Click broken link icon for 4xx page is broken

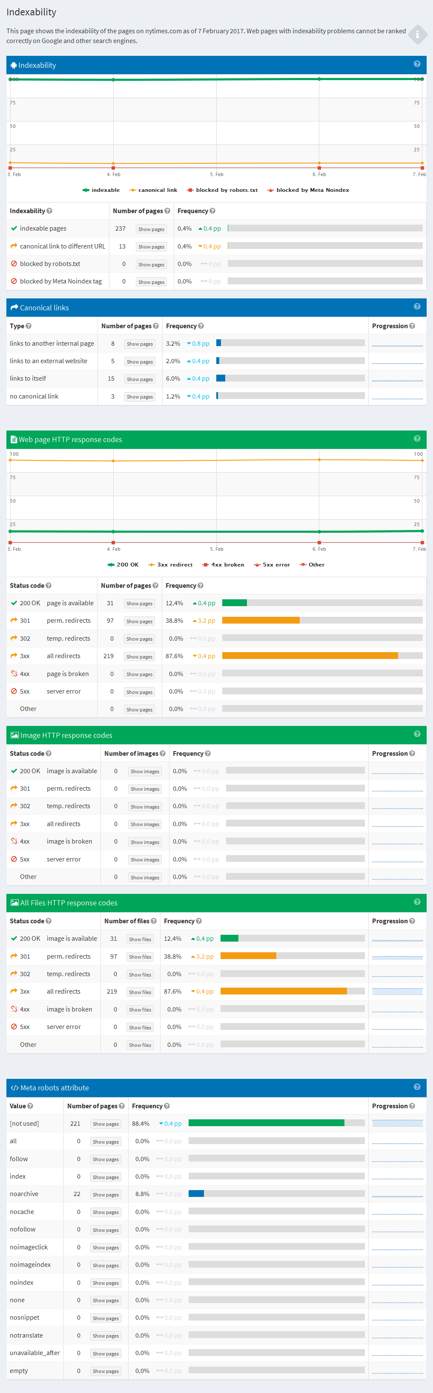tap(14, 673)
